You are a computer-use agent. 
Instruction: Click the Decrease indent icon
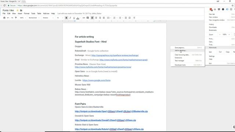coord(126,18)
